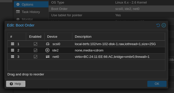Click the description 'local-btrfs:102/vm-102-disk-1.raw,iothread=1,size=25G'
Viewport: 174px width, 93px height.
tap(115, 44)
